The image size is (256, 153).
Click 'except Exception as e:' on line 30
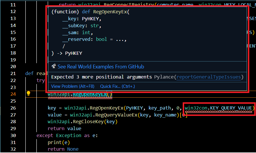point(67,136)
